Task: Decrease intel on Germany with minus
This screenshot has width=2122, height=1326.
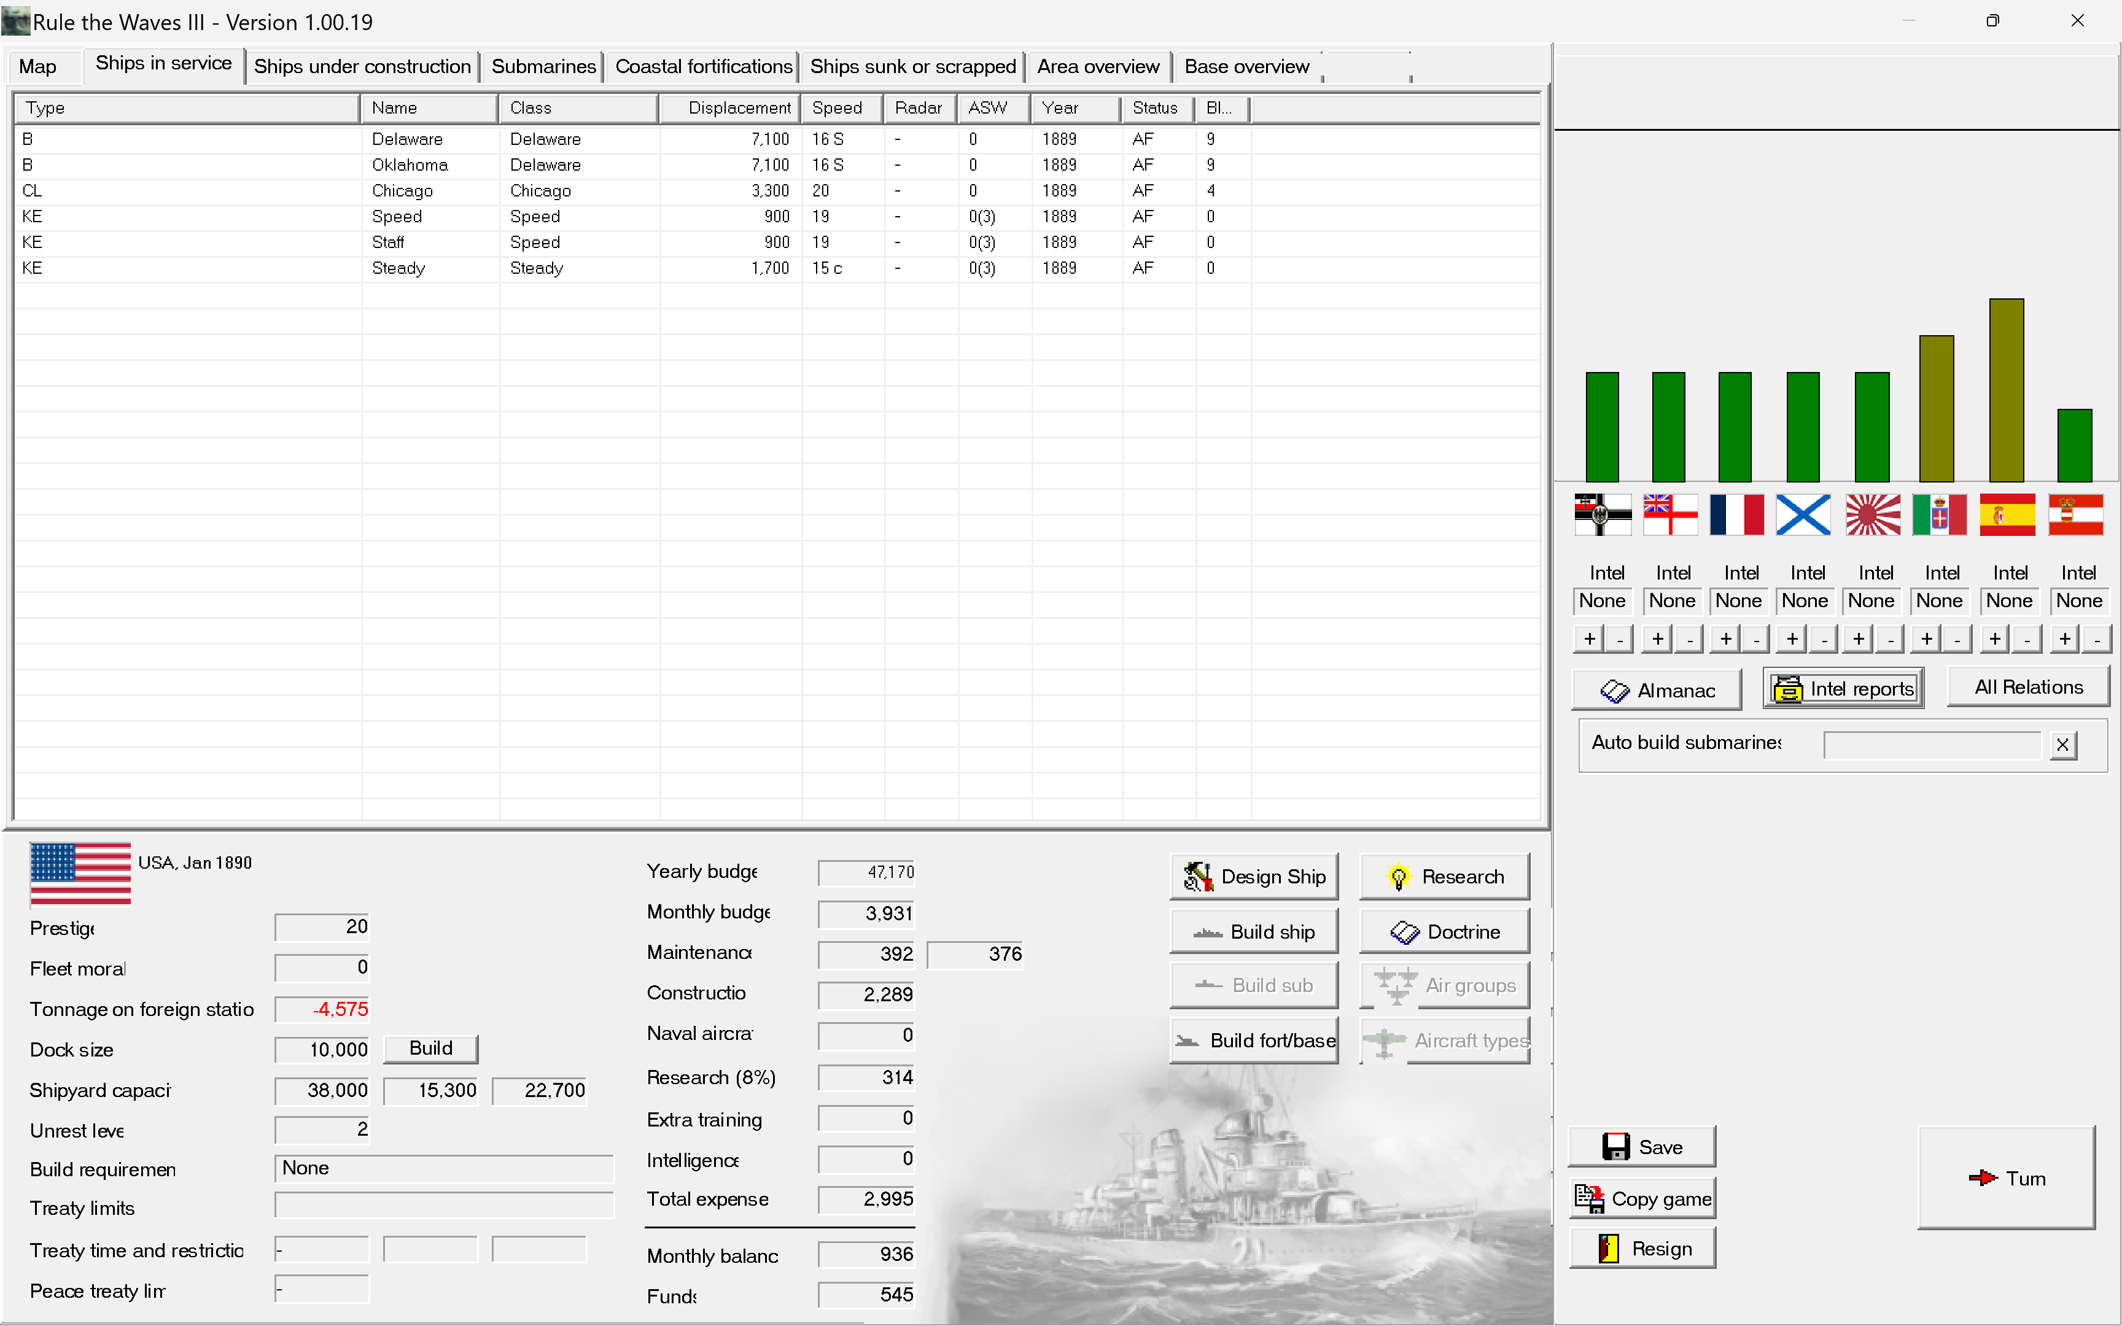Action: point(1620,638)
